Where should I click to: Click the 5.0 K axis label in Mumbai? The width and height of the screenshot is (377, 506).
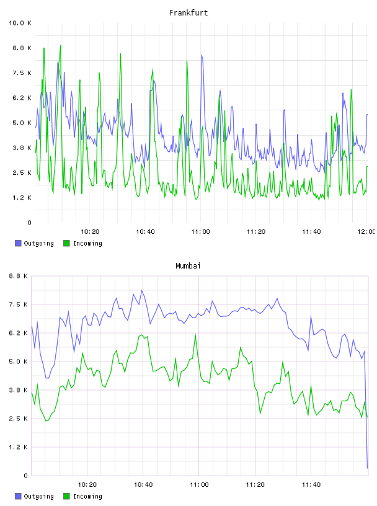[19, 362]
